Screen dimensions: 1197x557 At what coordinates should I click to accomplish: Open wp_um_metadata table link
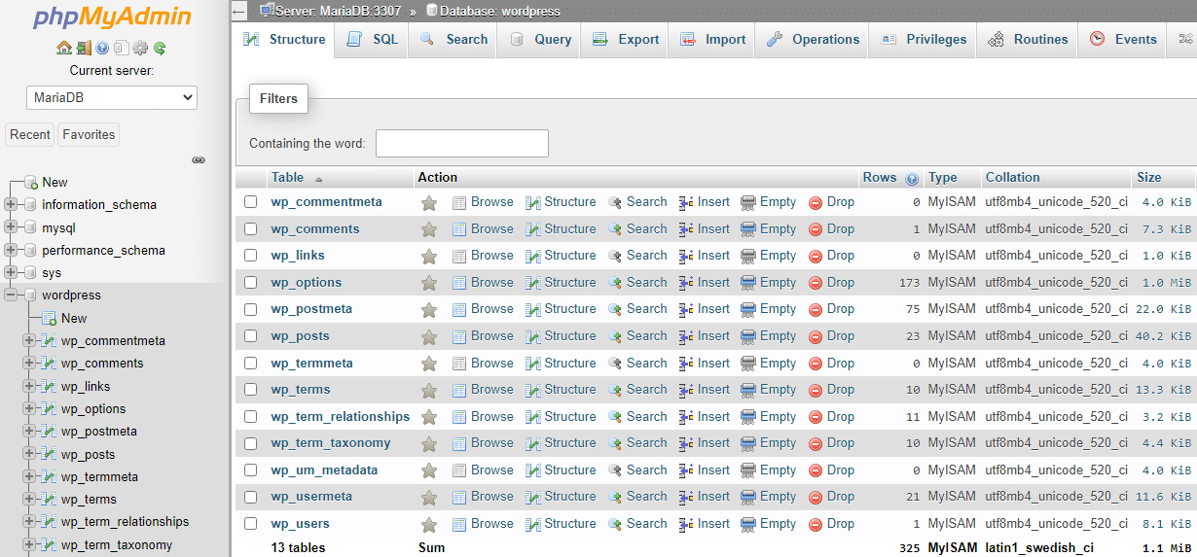click(x=324, y=470)
